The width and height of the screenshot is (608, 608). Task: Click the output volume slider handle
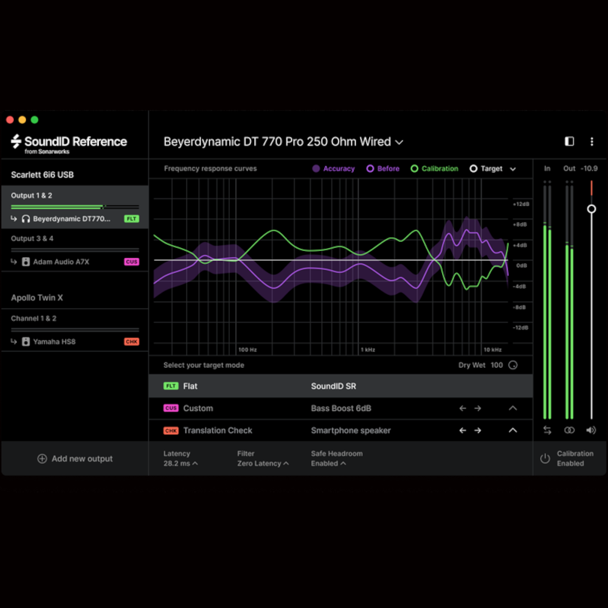point(592,209)
